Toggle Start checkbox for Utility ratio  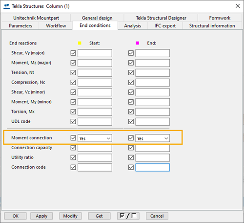(x=73, y=157)
